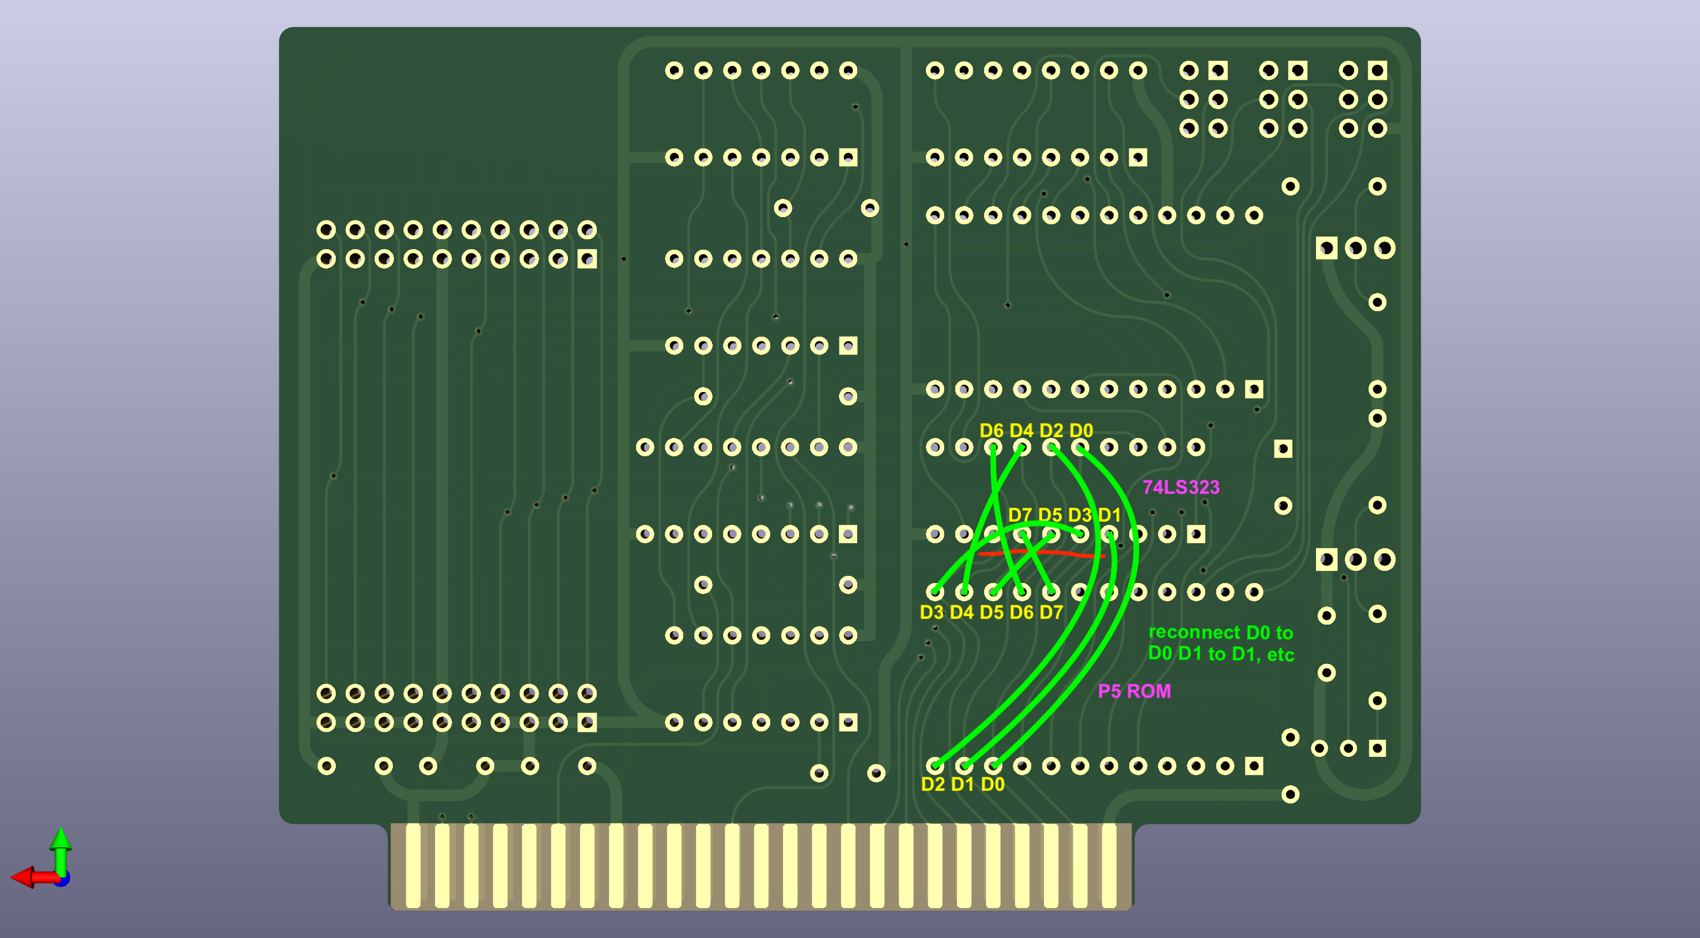
Task: Click square pad of upper-left 2x10 header
Action: [x=587, y=259]
